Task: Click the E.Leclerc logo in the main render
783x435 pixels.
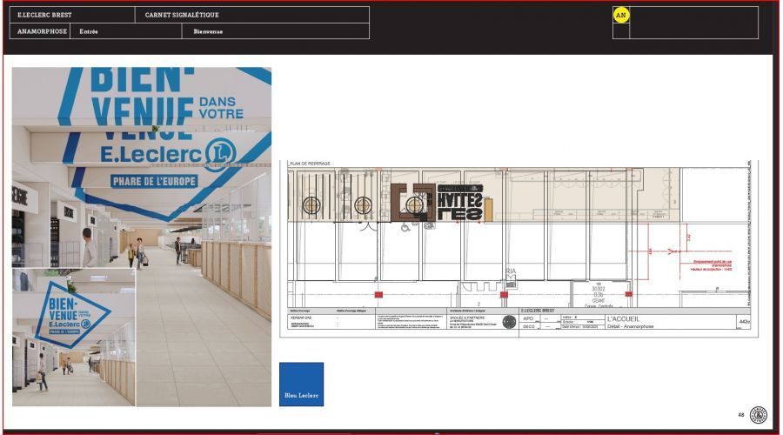Action: [x=168, y=154]
